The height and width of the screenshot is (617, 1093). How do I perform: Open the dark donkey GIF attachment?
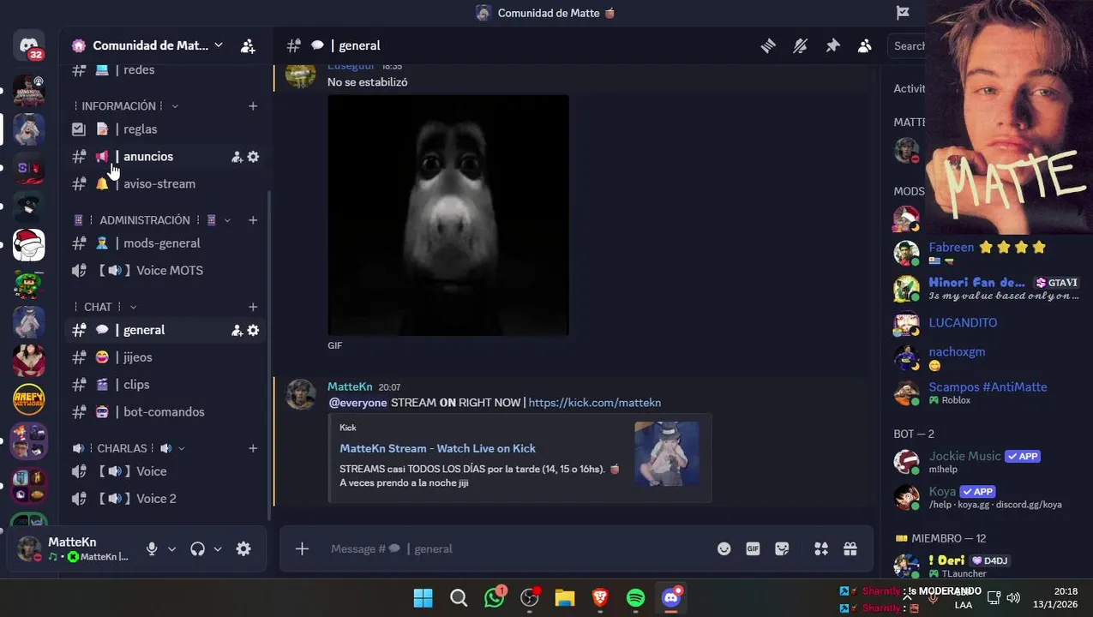[x=448, y=215]
